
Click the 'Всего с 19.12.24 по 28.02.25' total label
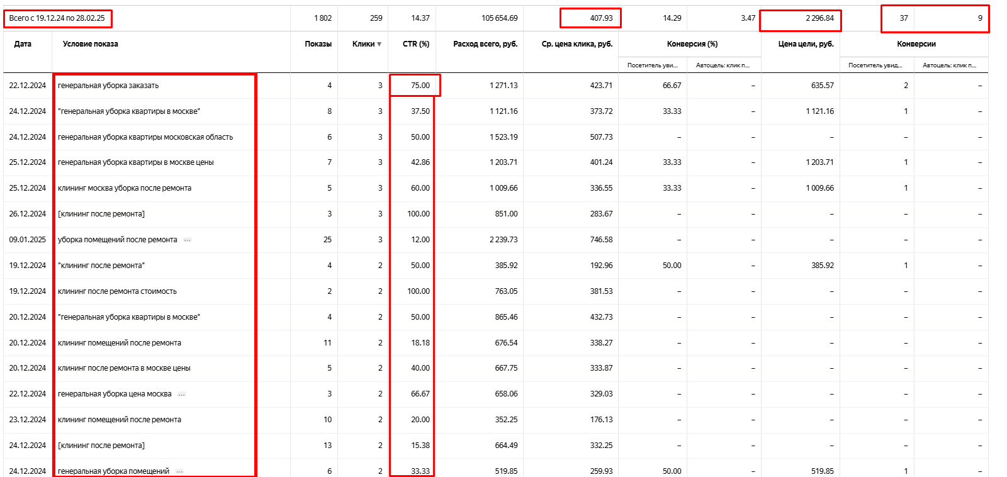(57, 18)
